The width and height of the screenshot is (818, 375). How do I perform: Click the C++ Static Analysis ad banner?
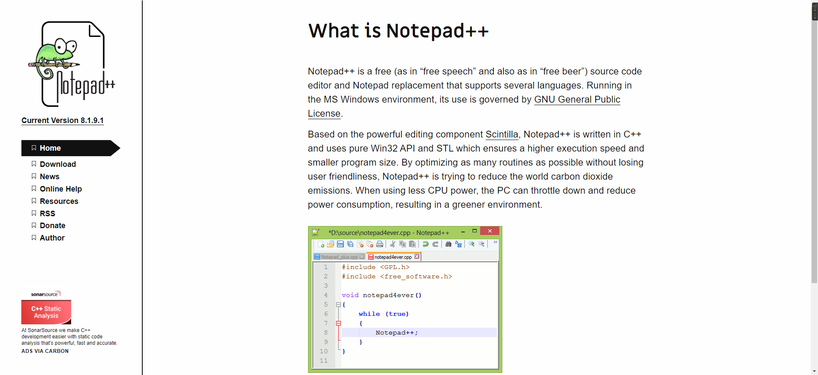click(46, 312)
